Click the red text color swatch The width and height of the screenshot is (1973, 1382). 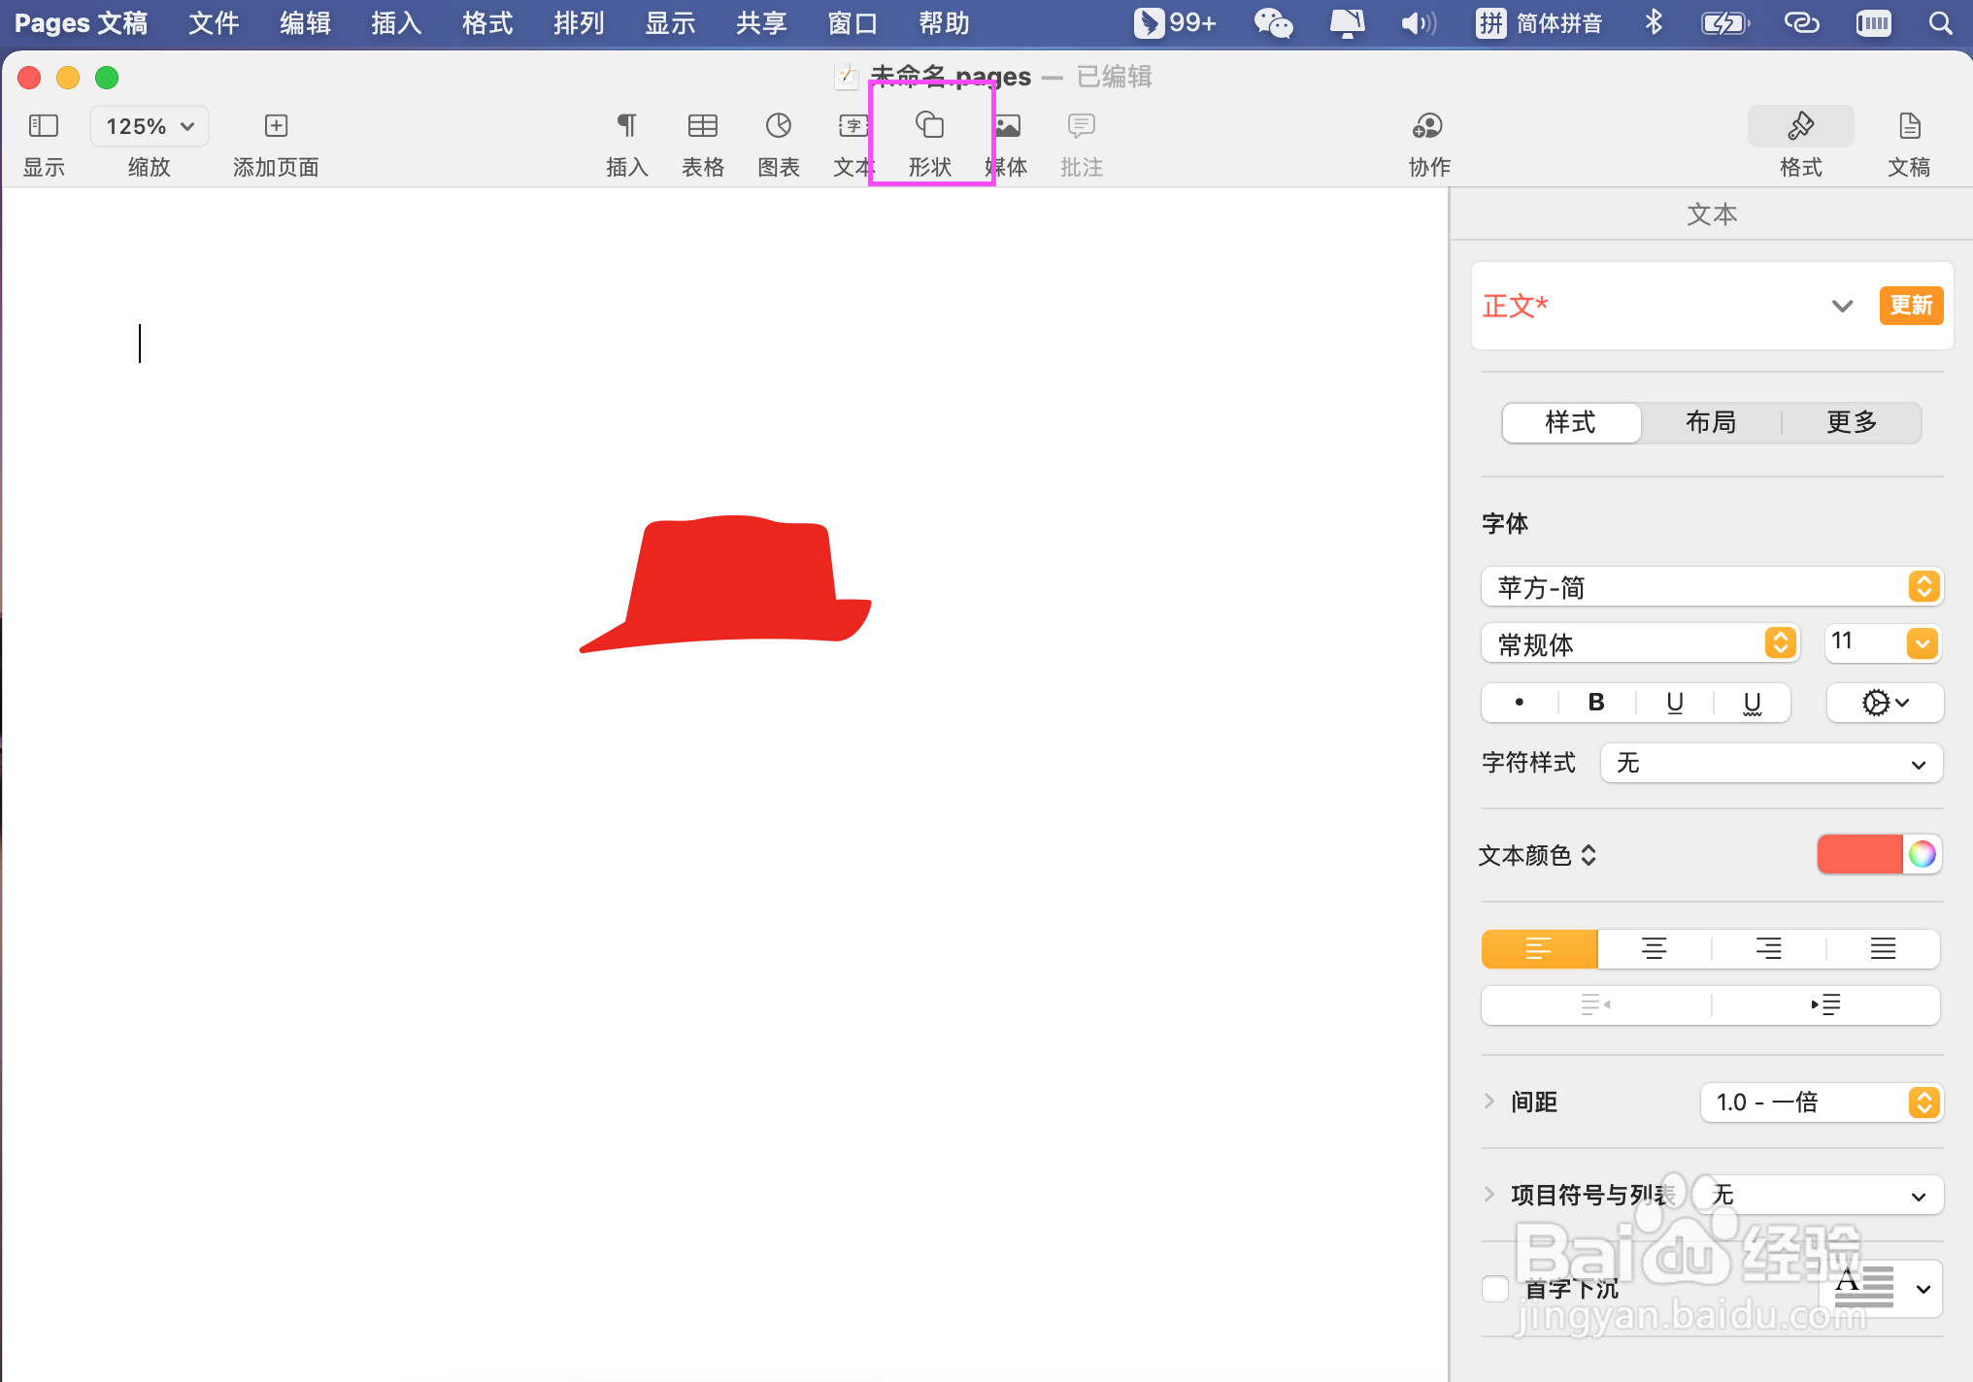[1858, 854]
